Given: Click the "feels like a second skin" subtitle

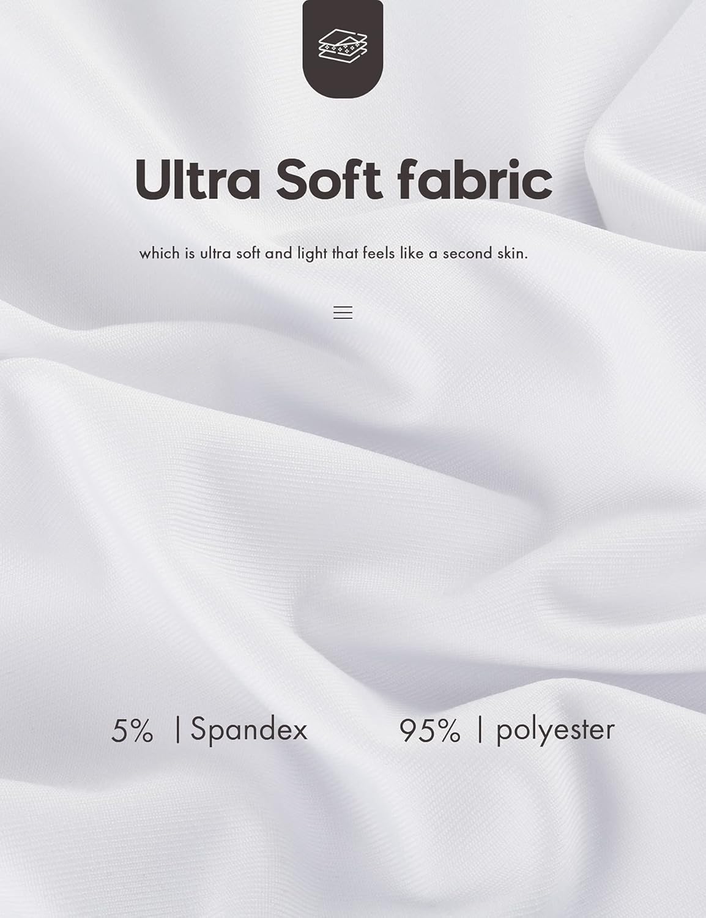Looking at the screenshot, I should (333, 253).
